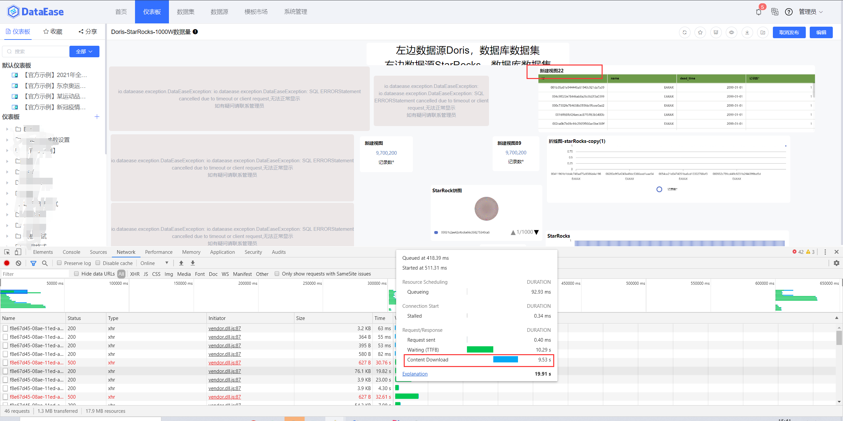Open DevTools settings gear

(836, 263)
